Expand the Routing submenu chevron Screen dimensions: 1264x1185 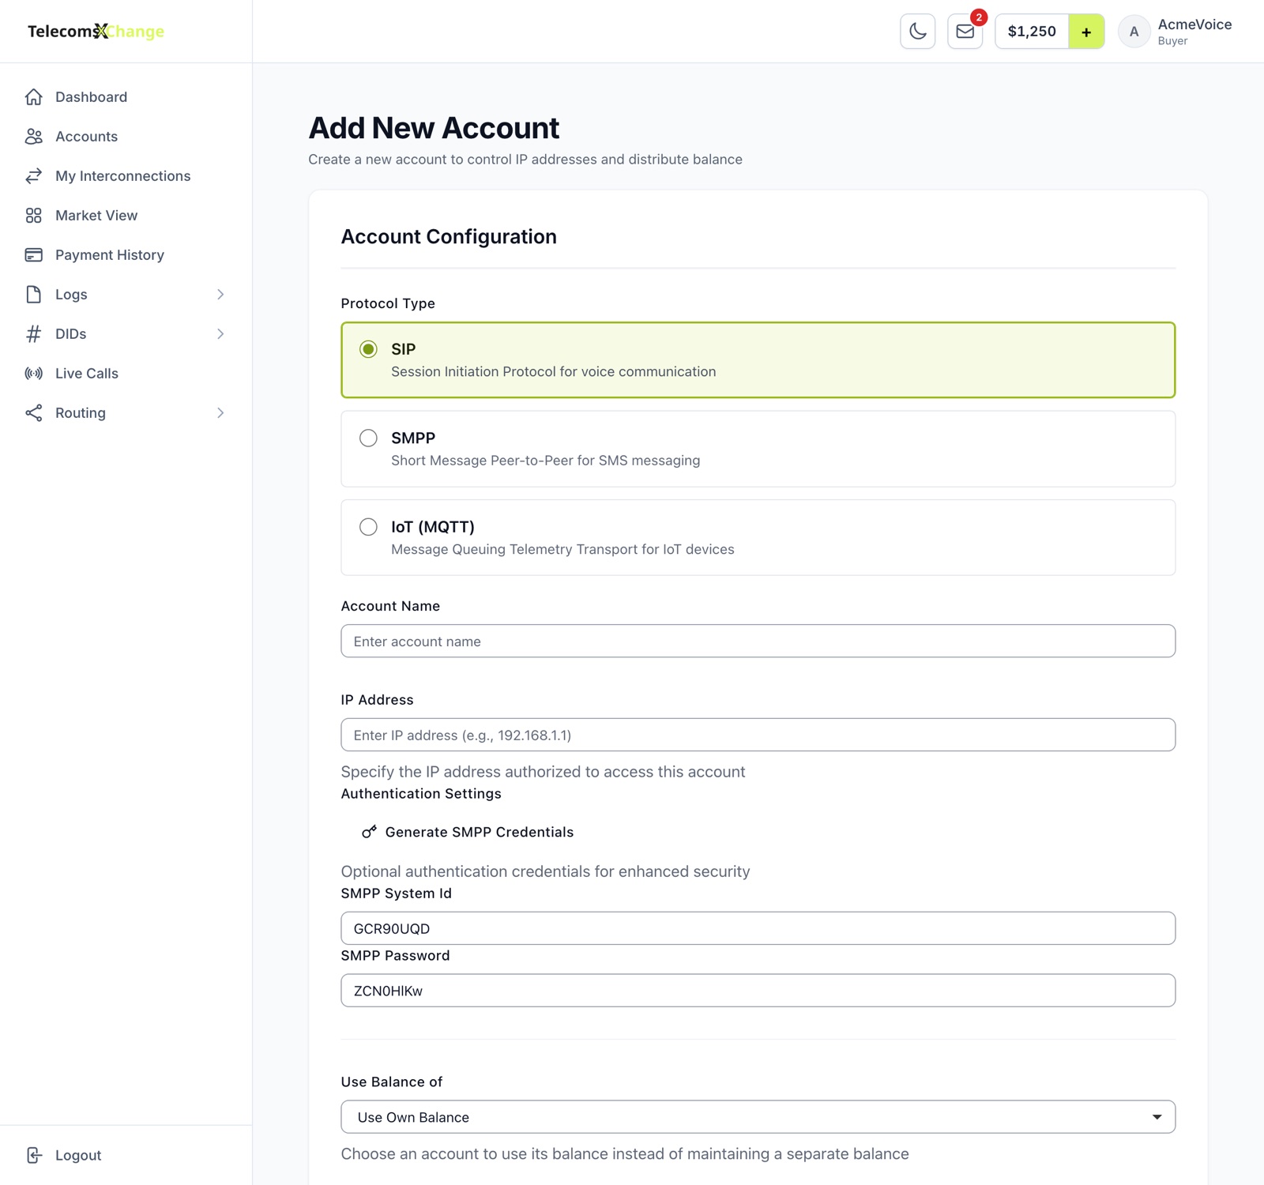point(220,413)
